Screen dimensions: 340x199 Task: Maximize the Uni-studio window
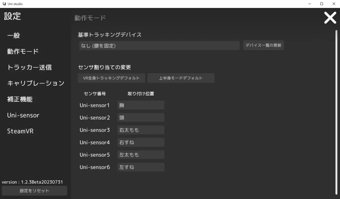[x=322, y=4]
